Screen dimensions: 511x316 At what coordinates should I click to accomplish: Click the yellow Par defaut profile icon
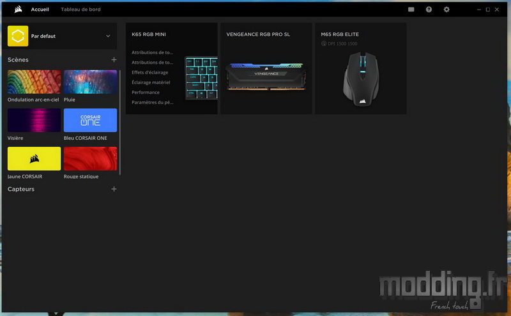18,36
